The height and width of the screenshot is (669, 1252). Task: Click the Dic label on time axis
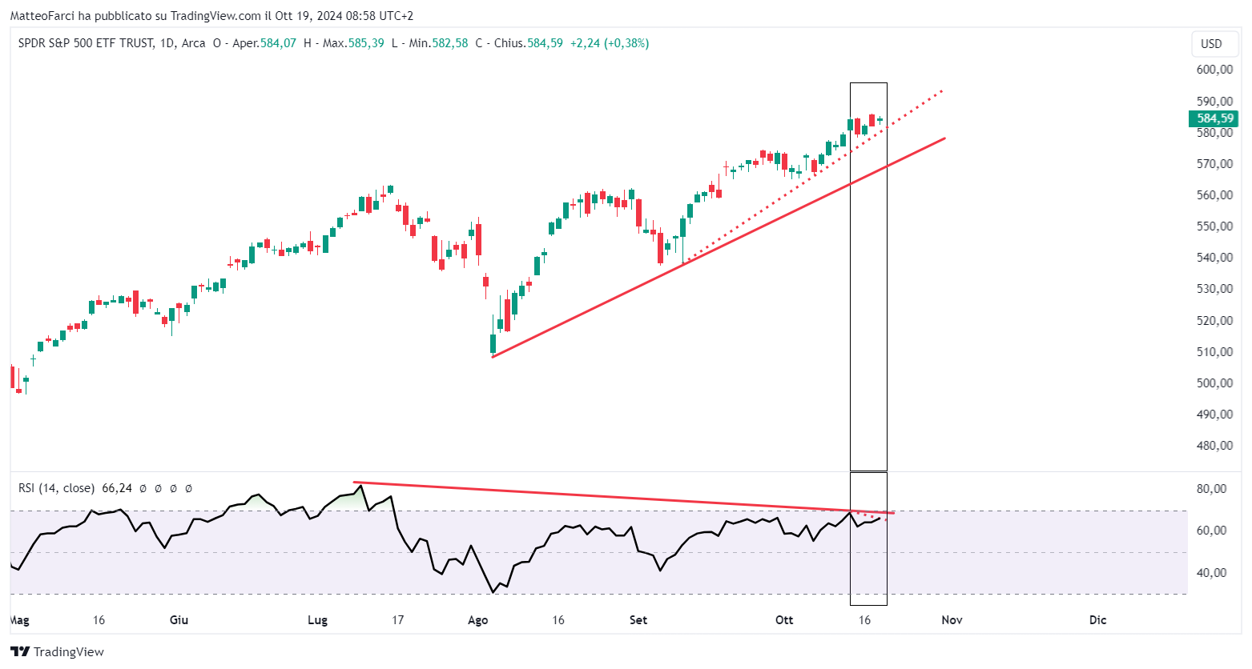tap(1097, 620)
